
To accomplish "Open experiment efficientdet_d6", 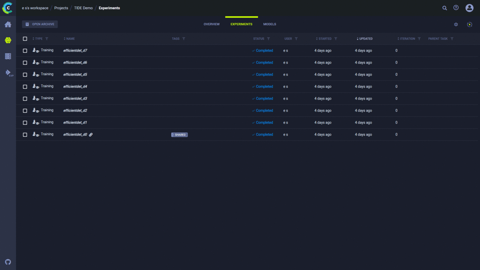I will coord(75,63).
